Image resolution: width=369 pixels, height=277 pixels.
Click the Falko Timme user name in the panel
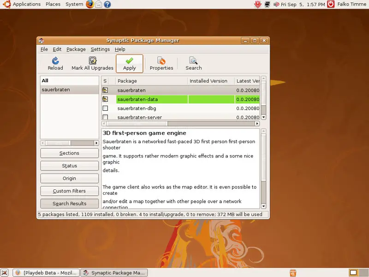pyautogui.click(x=352, y=4)
